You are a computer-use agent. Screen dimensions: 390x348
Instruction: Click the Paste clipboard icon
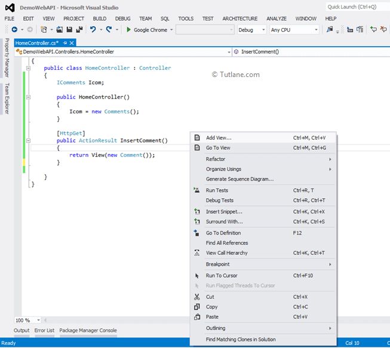[197, 317]
